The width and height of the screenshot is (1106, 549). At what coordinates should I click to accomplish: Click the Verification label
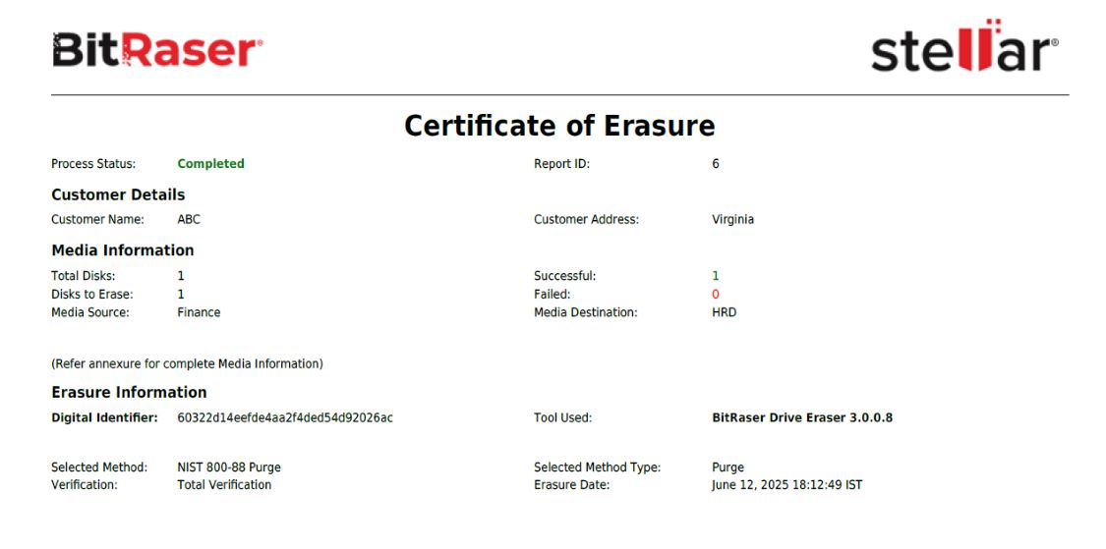click(x=85, y=485)
